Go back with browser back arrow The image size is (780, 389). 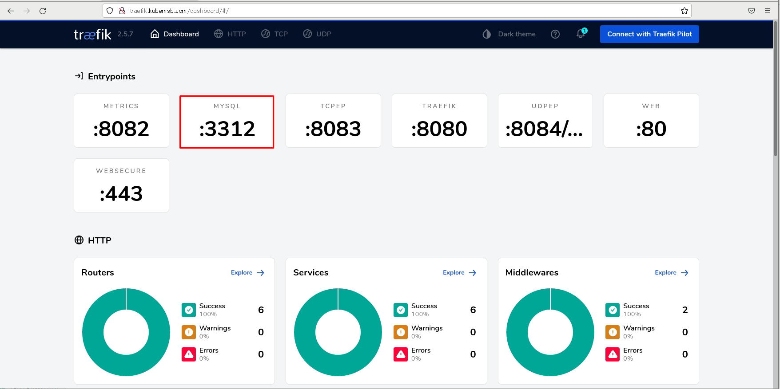click(x=11, y=11)
